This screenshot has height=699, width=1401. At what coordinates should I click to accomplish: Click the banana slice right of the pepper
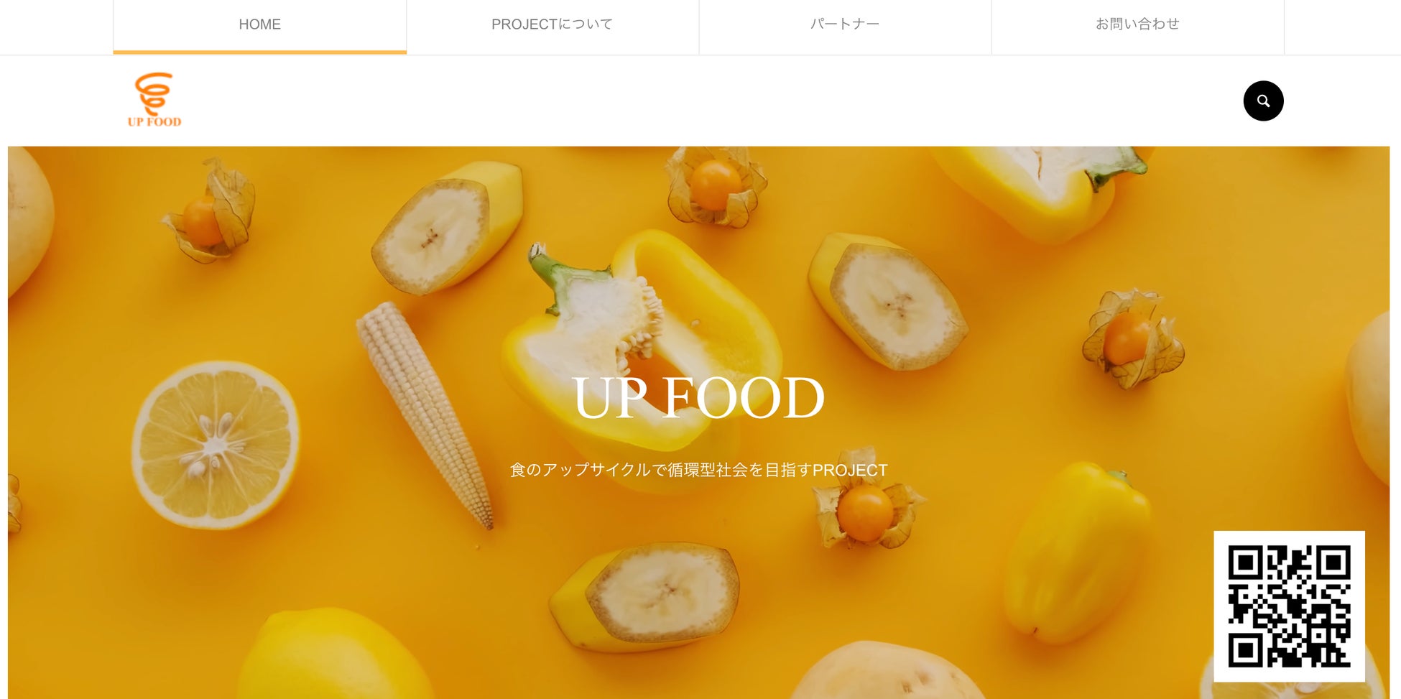(x=889, y=302)
